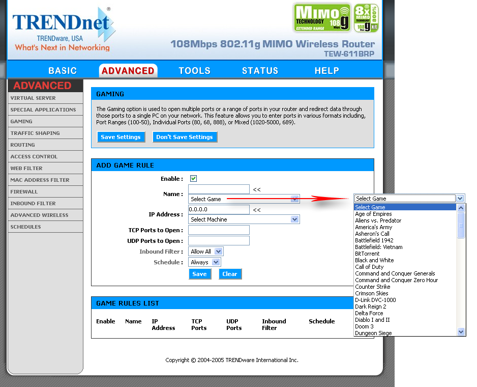This screenshot has width=477, height=387.
Task: Select Delta Force from game list
Action: (x=405, y=313)
